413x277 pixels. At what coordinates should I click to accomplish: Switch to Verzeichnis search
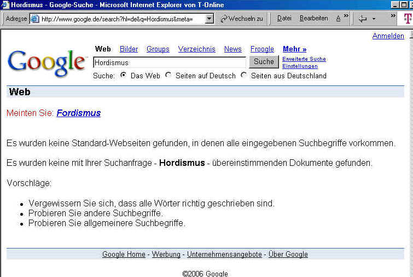point(196,49)
